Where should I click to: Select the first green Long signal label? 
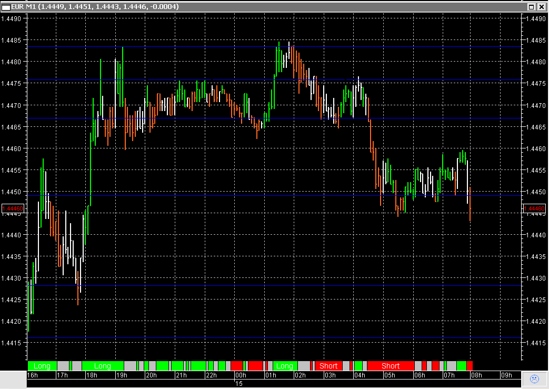coord(41,366)
